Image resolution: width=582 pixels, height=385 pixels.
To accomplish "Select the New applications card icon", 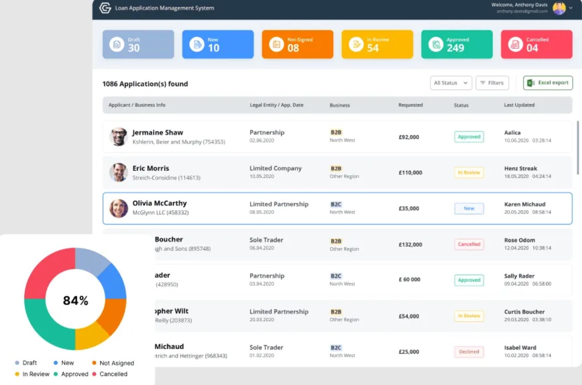I will click(196, 44).
